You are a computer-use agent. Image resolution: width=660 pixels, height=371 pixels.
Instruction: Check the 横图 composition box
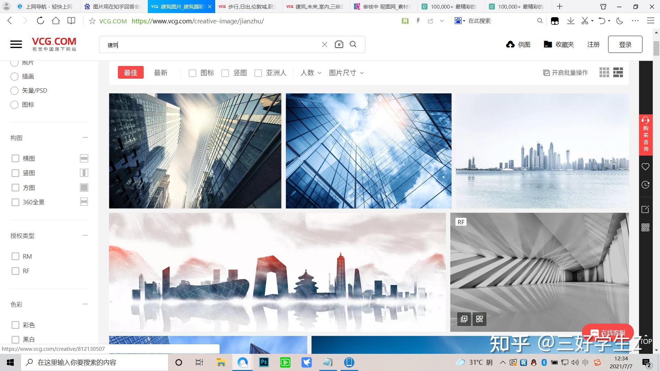tap(15, 158)
